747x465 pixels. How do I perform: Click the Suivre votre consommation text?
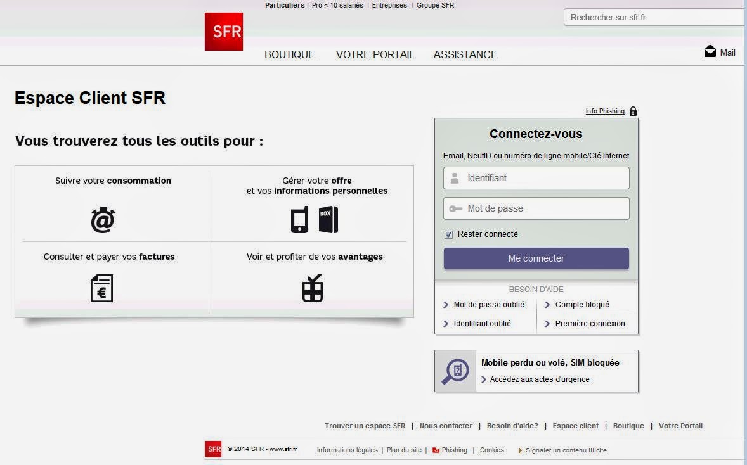[x=113, y=181]
